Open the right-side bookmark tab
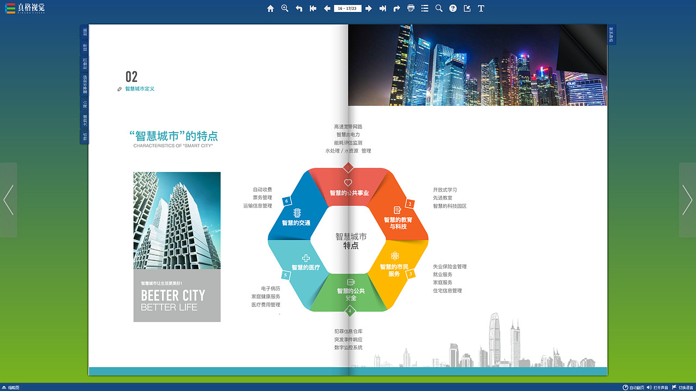 click(612, 34)
